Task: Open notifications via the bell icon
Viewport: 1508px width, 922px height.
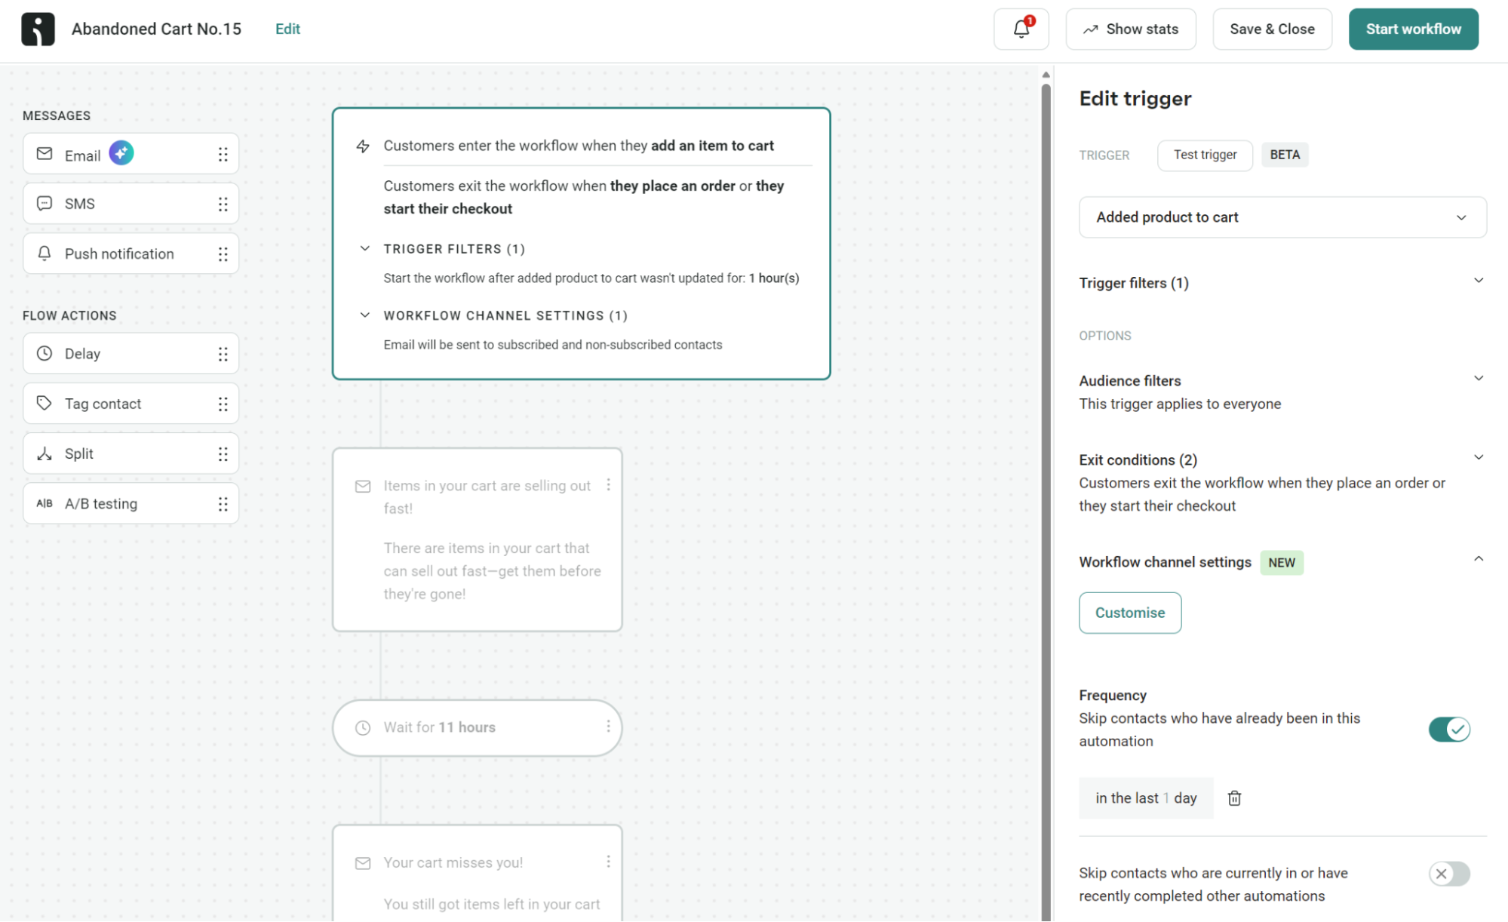Action: [x=1021, y=29]
